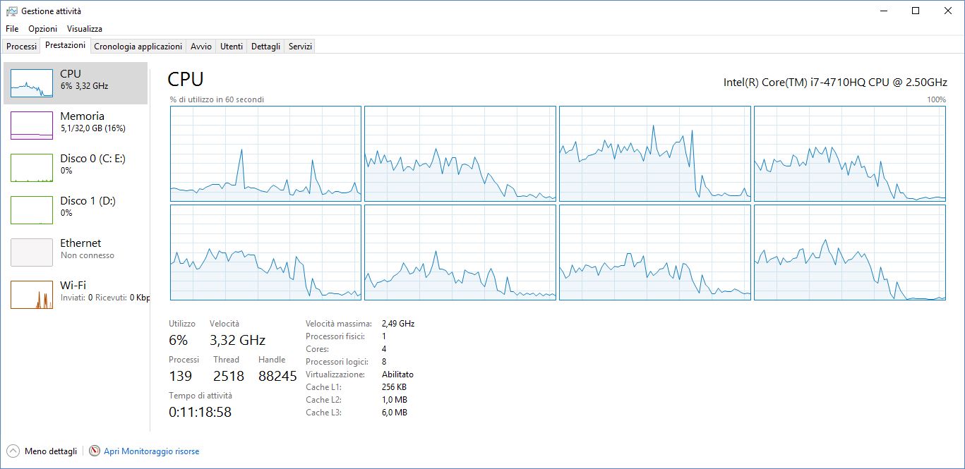Click the 3,32 GHz Velocità value
This screenshot has height=469, width=965.
(237, 340)
